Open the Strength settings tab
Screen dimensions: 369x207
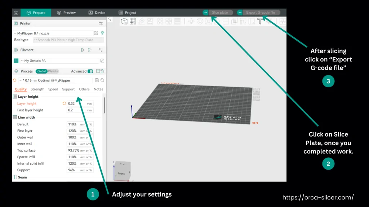click(x=37, y=89)
